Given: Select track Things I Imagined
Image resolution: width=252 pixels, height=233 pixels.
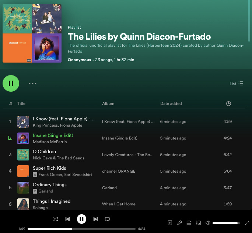Looking at the screenshot, I should (52, 201).
